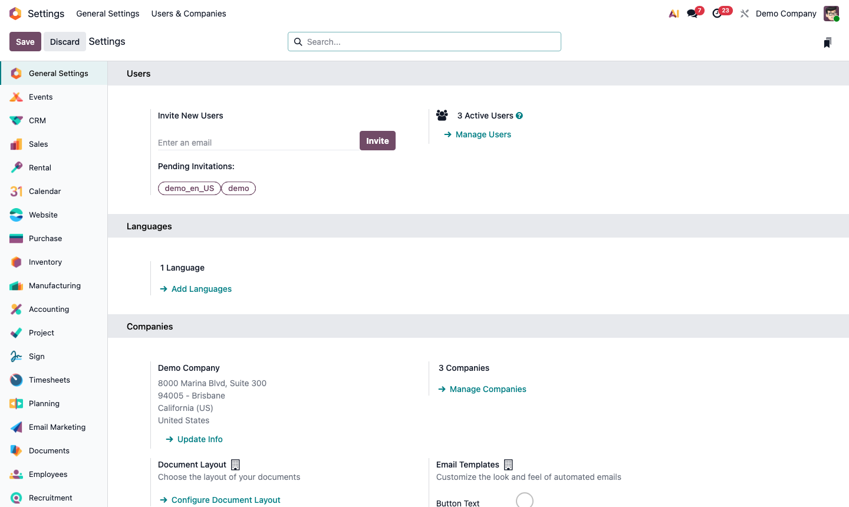The image size is (849, 507).
Task: Open the activities clock menu
Action: point(717,13)
